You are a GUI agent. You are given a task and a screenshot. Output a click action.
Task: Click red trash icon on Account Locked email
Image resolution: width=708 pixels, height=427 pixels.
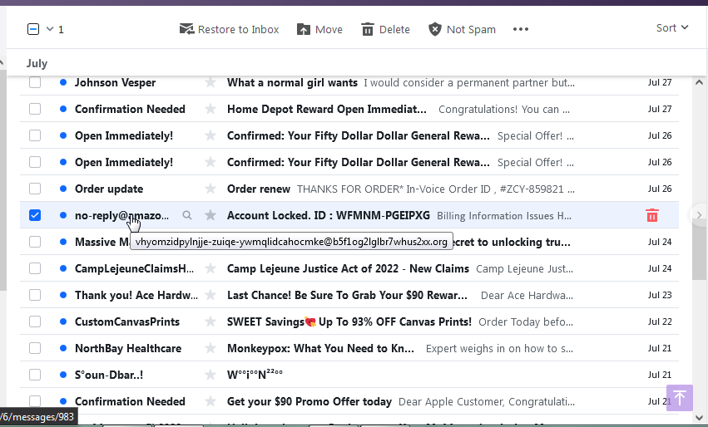tap(652, 215)
